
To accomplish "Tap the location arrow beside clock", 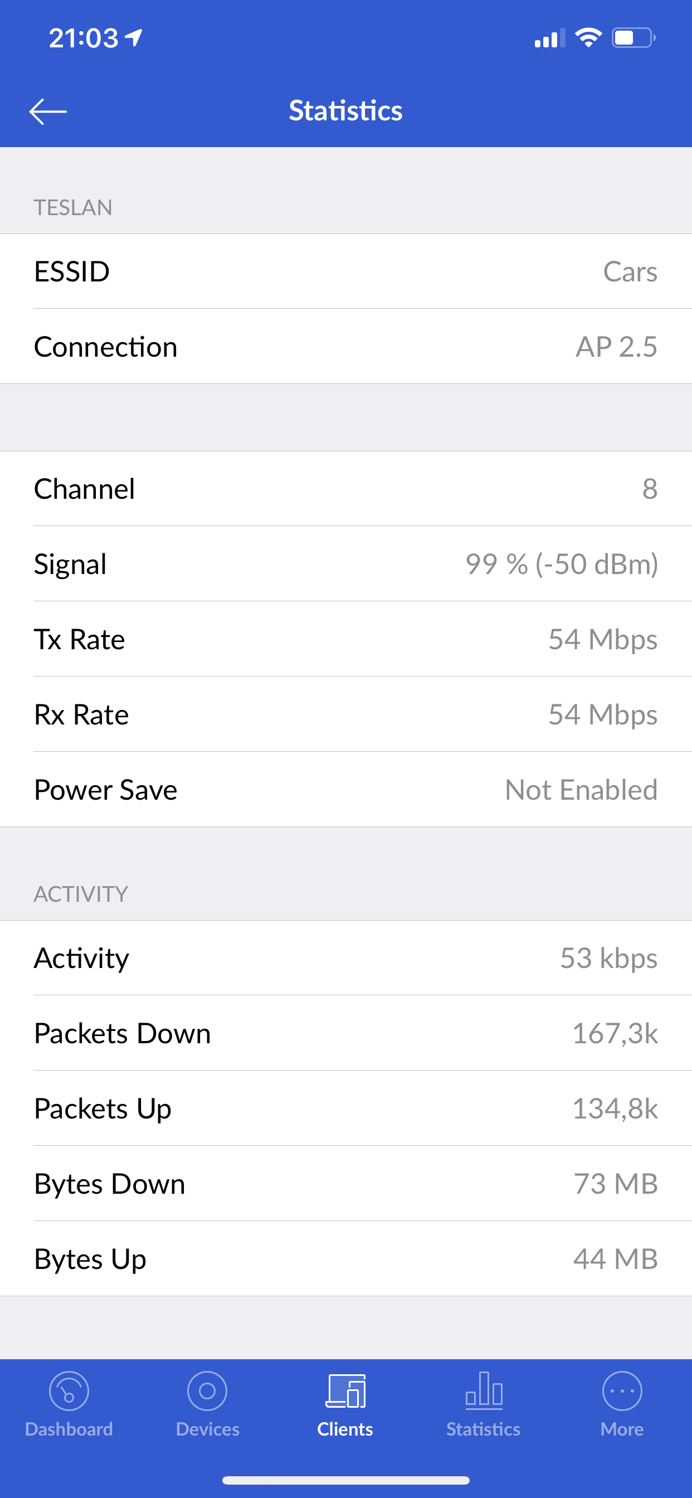I will click(134, 38).
